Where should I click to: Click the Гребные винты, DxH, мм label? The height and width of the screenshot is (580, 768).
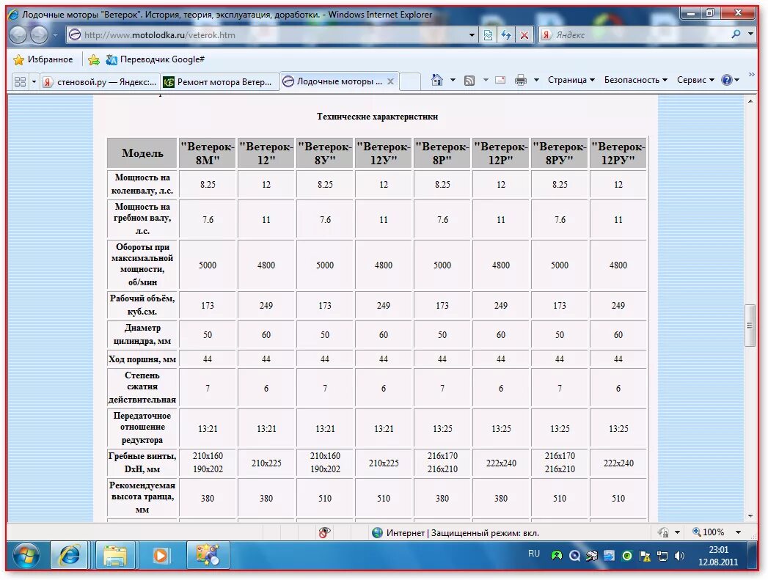pyautogui.click(x=142, y=463)
